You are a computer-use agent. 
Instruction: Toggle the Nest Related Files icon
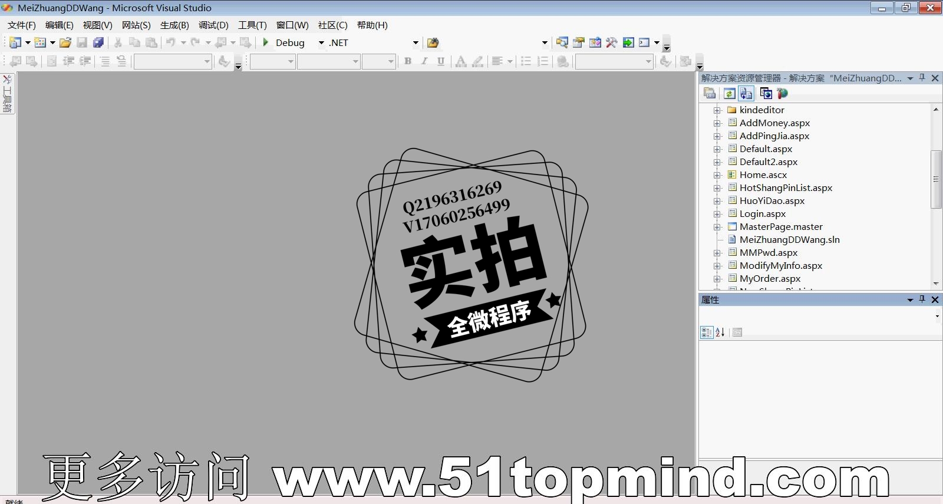pyautogui.click(x=746, y=93)
